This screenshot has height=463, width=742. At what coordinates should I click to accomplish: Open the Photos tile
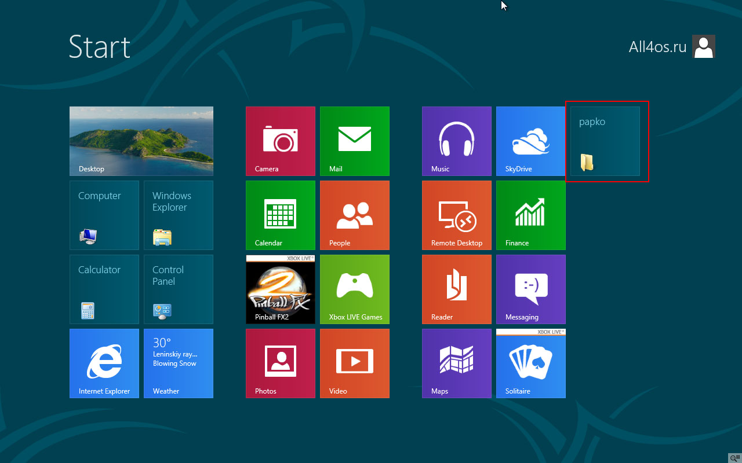[x=281, y=363]
